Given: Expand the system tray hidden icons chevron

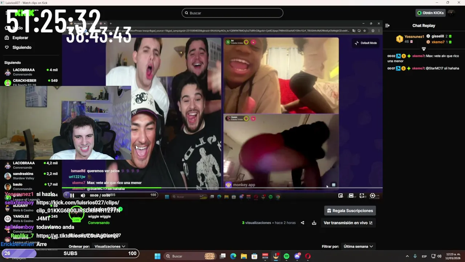Looking at the screenshot, I should point(407,256).
